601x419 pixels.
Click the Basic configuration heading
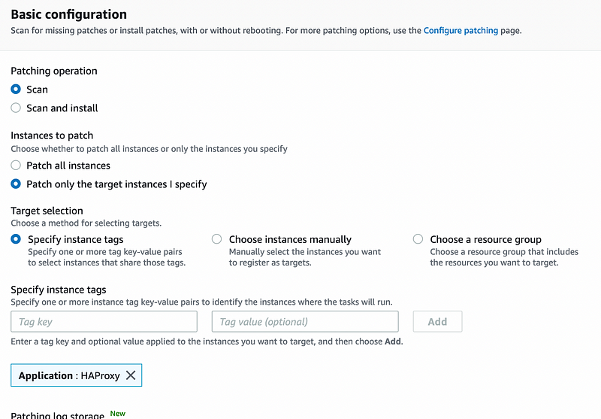tap(68, 14)
